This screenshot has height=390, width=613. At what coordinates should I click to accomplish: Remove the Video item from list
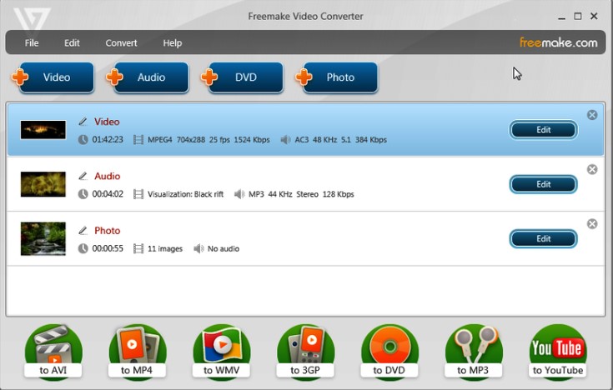pos(592,115)
